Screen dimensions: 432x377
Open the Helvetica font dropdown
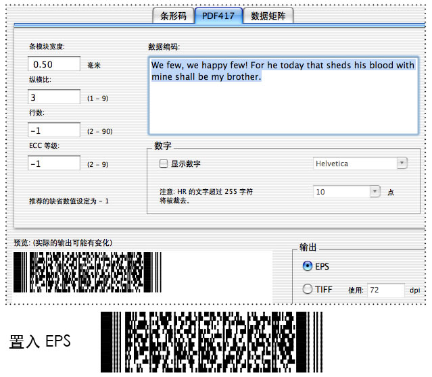(360, 164)
